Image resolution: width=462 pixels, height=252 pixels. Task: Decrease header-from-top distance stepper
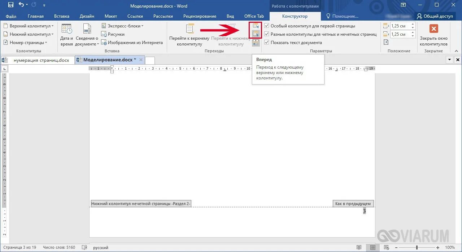[413, 28]
